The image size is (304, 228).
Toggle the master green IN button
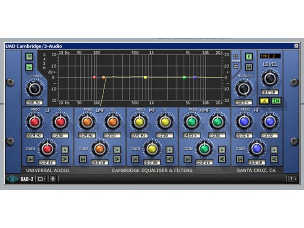click(276, 101)
